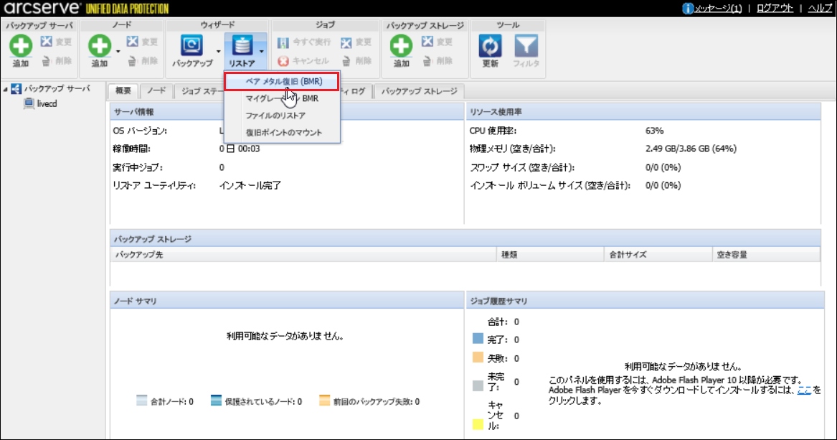Screen dimensions: 837x440
Task: Click the 変更 icon in ジョブ group
Action: pyautogui.click(x=346, y=42)
